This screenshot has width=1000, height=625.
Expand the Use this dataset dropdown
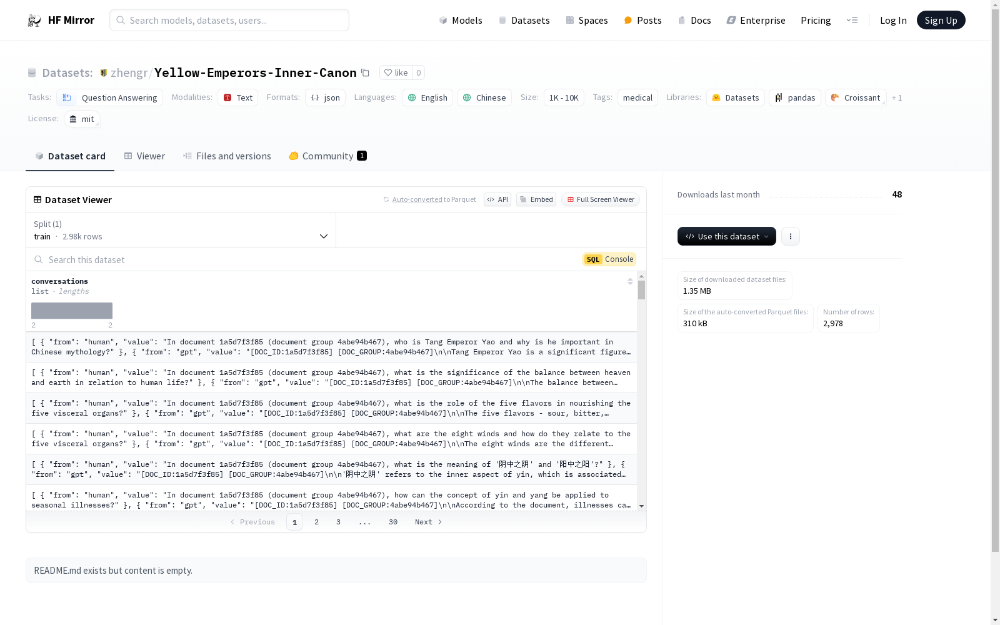pos(727,236)
